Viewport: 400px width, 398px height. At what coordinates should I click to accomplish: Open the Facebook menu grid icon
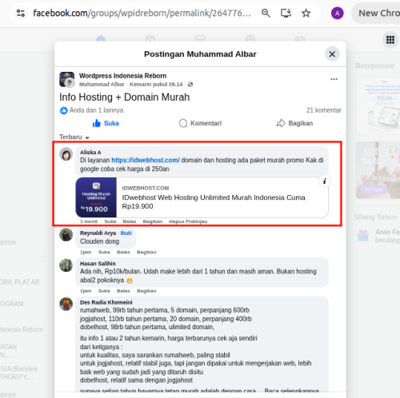tap(390, 40)
